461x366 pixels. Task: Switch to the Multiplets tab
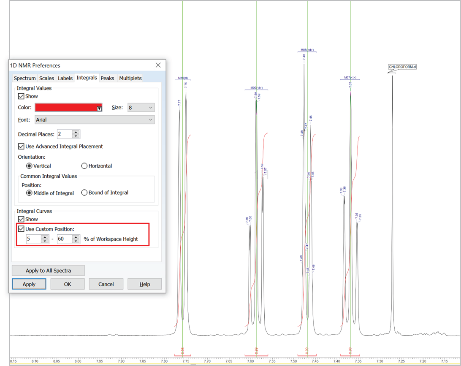tap(130, 78)
